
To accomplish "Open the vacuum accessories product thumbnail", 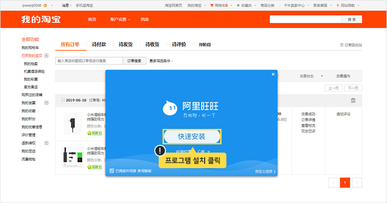I will click(73, 157).
